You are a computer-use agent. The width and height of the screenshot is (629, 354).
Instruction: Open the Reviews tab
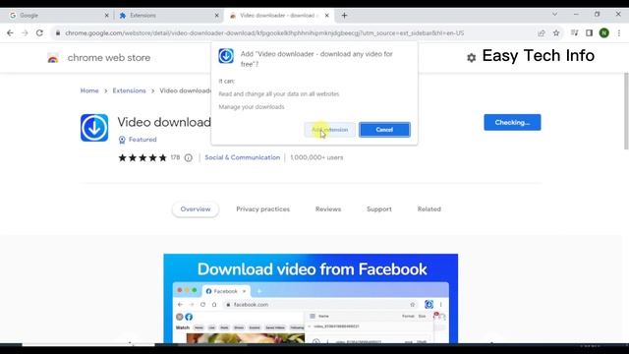[x=328, y=209]
